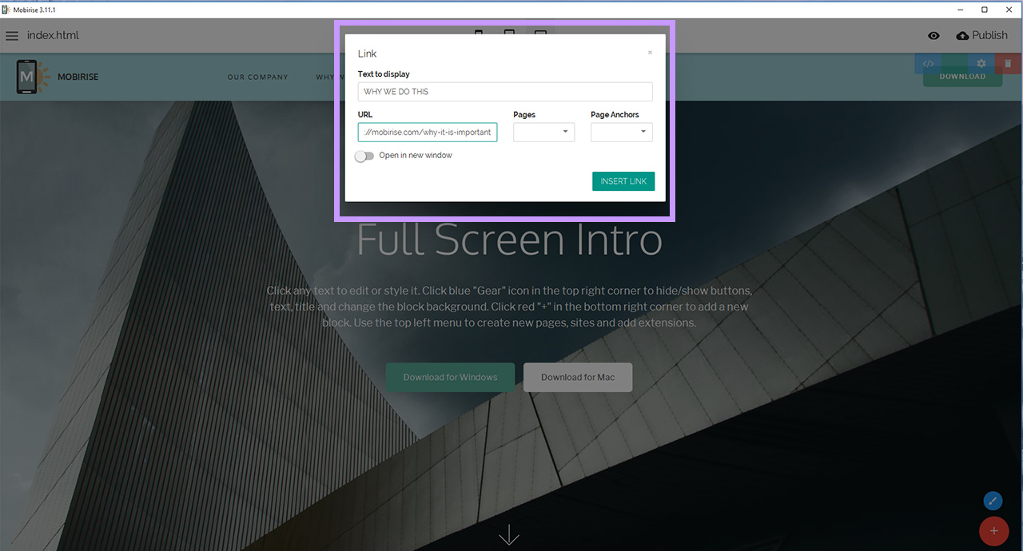Select the mobile phone preview icon

coord(479,35)
